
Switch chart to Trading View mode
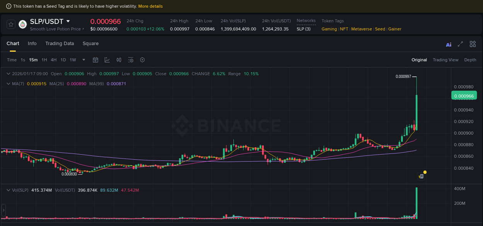click(x=446, y=60)
